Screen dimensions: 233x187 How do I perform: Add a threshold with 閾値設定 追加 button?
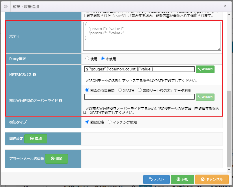pyautogui.click(x=36, y=139)
